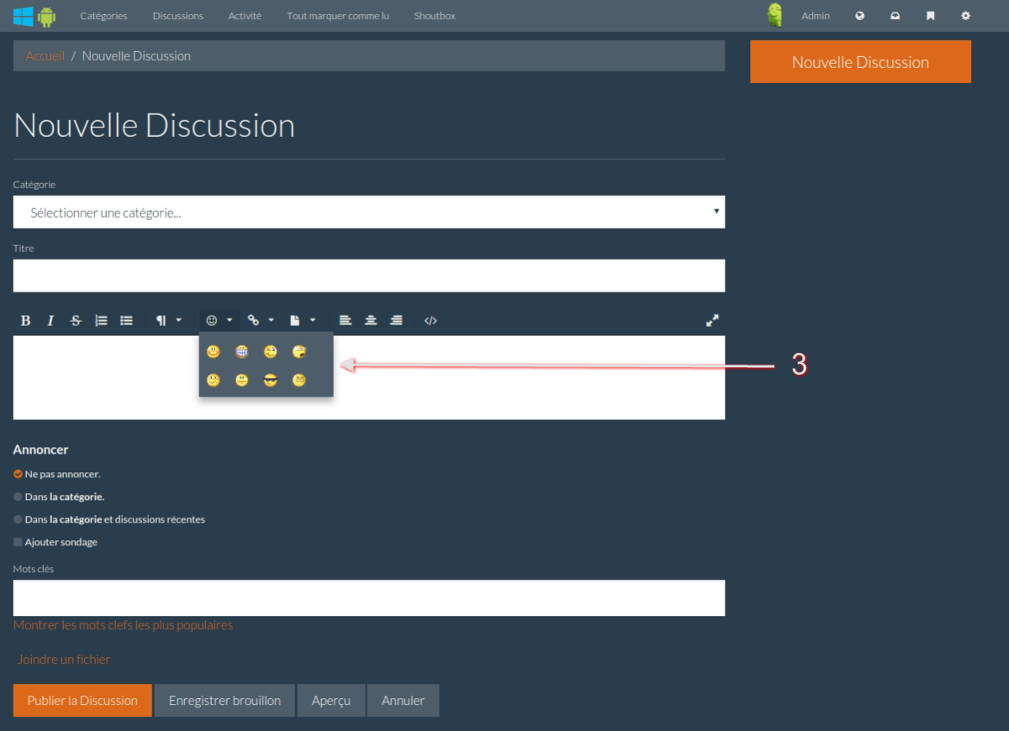
Task: Show the most popular keywords link
Action: [123, 625]
